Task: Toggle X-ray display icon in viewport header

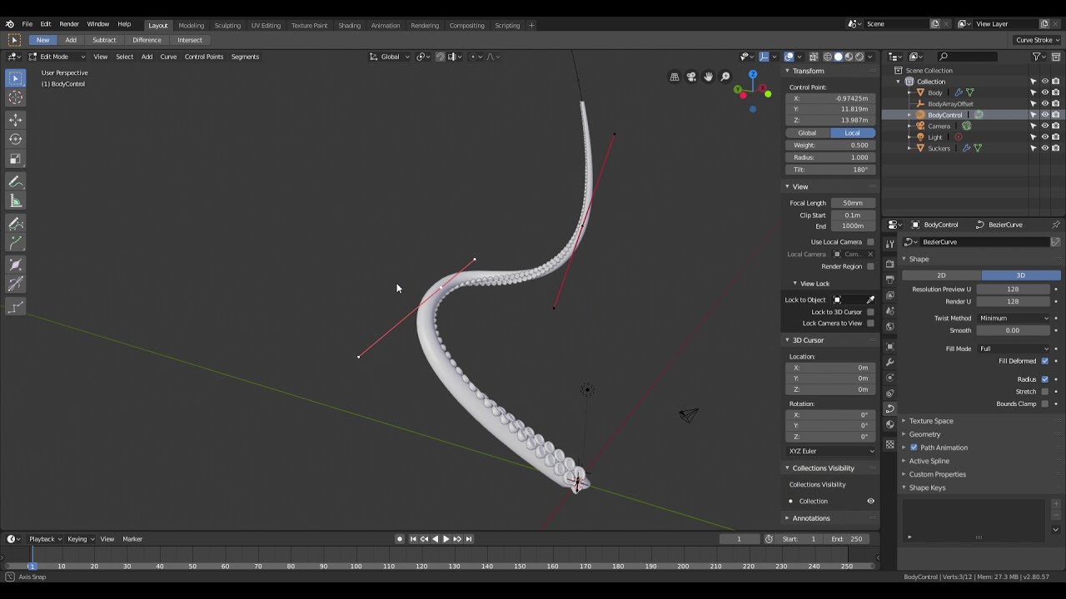Action: tap(814, 57)
